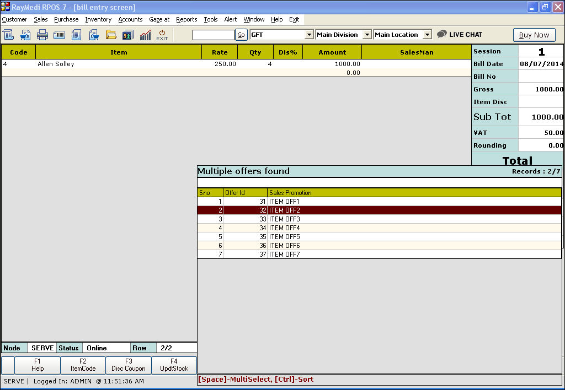Image resolution: width=565 pixels, height=390 pixels.
Task: Click the Offer Id column header
Action: point(245,192)
